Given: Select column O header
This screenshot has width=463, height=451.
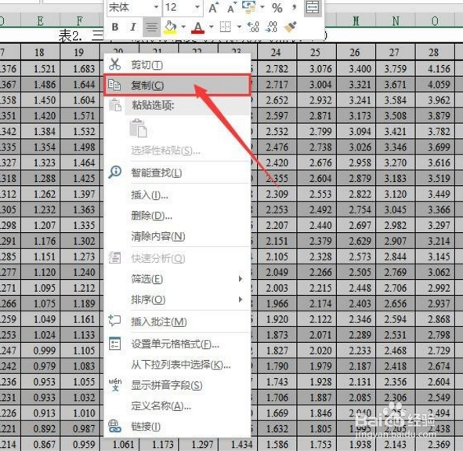Looking at the screenshot, I should pos(435,21).
